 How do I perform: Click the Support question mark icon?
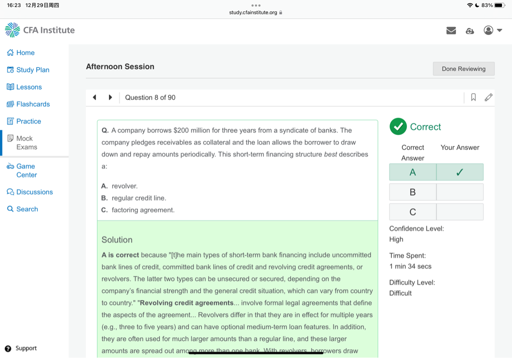8,348
